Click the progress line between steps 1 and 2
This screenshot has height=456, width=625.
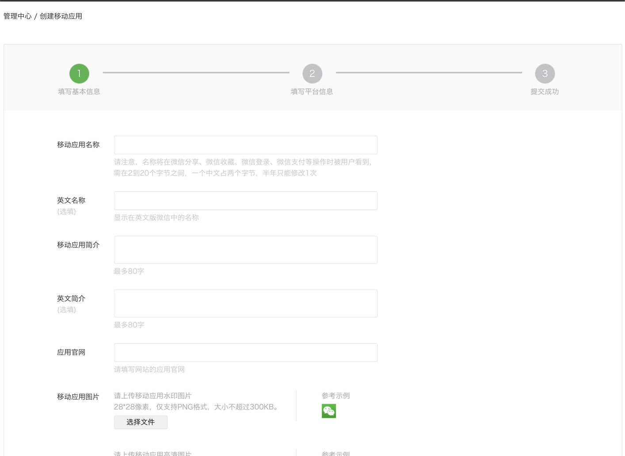click(196, 72)
